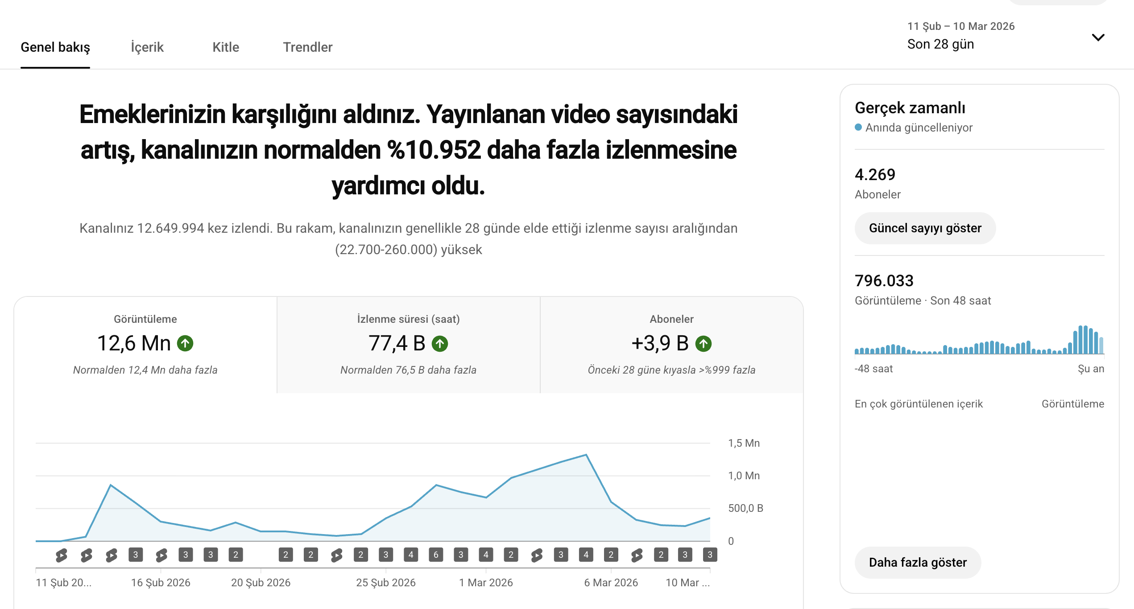Click the 'En çok görüntülenen içerik' column header
The image size is (1134, 609).
tap(919, 404)
